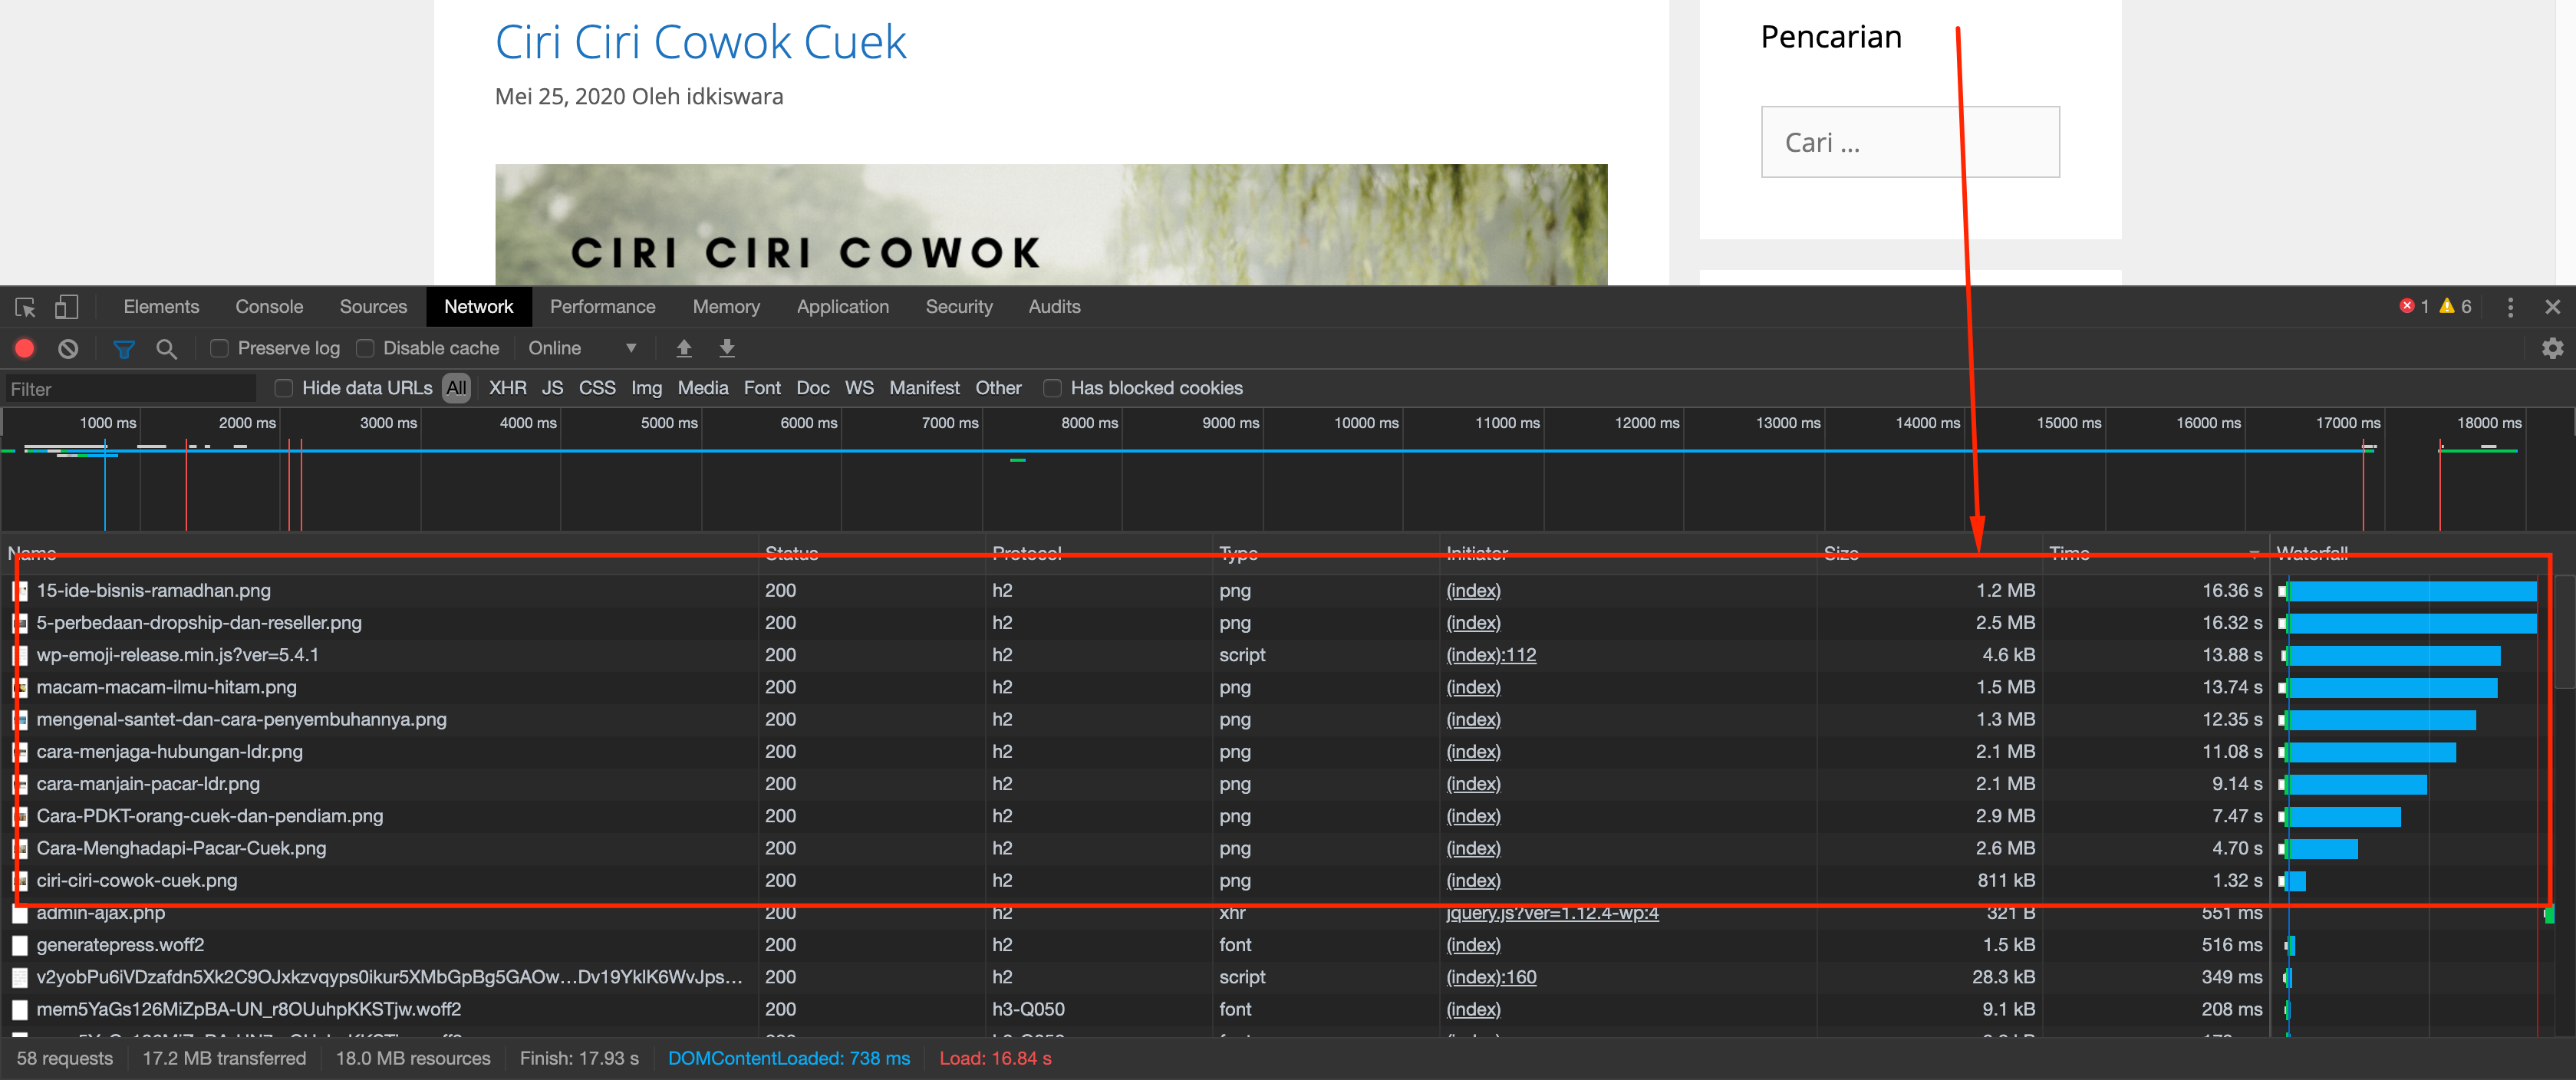Toggle the device toolbar icon
Image resolution: width=2576 pixels, height=1080 pixels.
66,307
